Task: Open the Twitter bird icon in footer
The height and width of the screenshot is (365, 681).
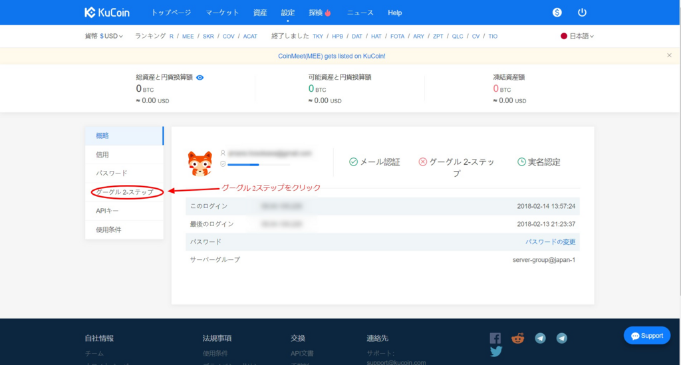Action: (495, 352)
